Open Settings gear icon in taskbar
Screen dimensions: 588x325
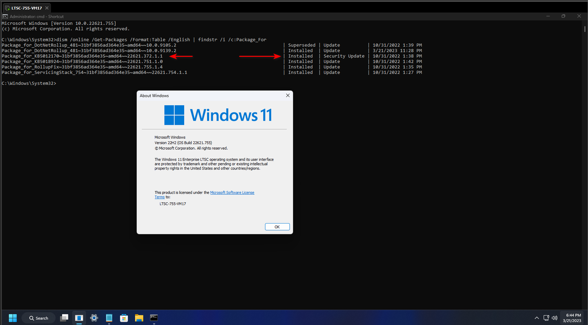pos(94,318)
